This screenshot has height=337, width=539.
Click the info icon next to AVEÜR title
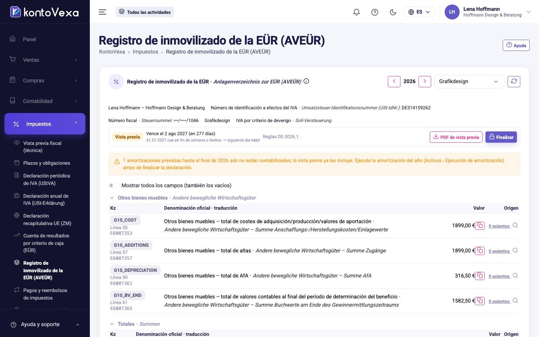click(x=306, y=81)
